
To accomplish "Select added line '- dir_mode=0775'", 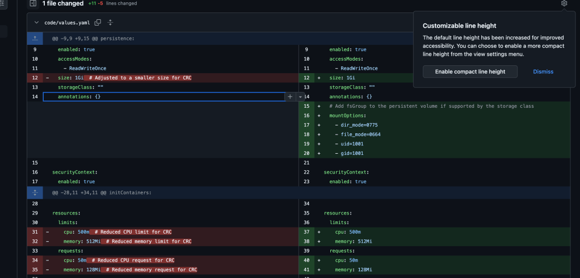I will [x=356, y=125].
